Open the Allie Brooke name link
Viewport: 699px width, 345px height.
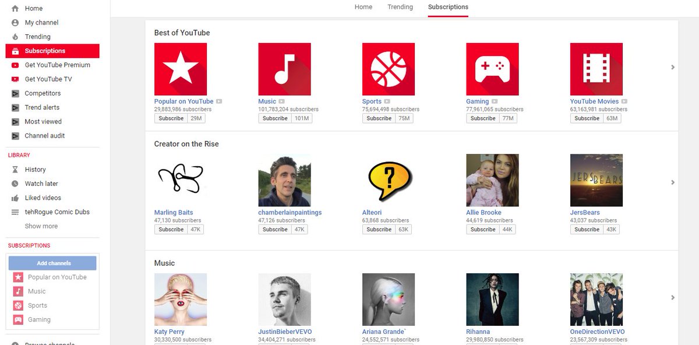pos(484,213)
